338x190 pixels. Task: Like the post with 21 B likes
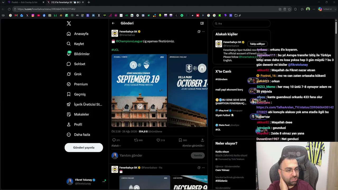pyautogui.click(x=161, y=140)
